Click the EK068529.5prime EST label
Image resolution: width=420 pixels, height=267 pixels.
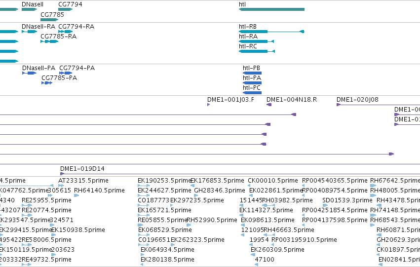coord(165,230)
